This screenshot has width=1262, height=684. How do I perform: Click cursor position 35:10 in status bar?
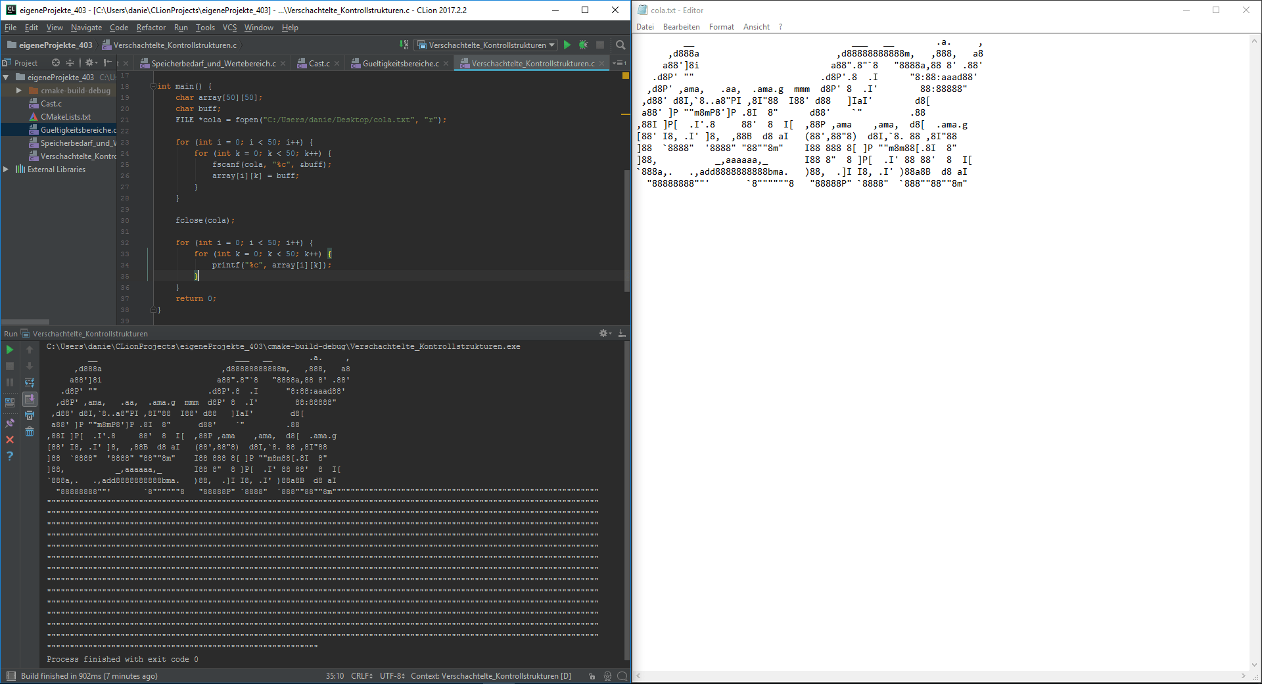click(335, 676)
